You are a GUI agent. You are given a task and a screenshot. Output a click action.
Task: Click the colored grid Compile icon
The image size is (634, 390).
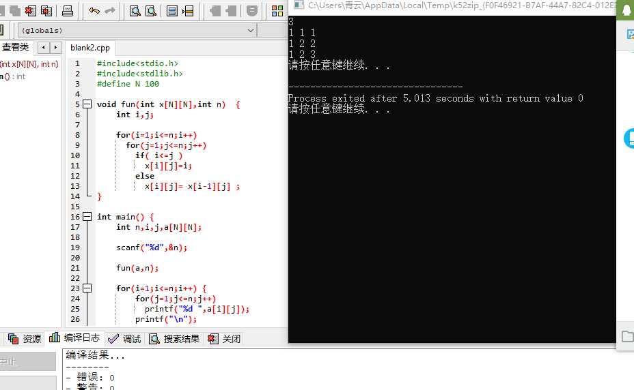coord(277,11)
